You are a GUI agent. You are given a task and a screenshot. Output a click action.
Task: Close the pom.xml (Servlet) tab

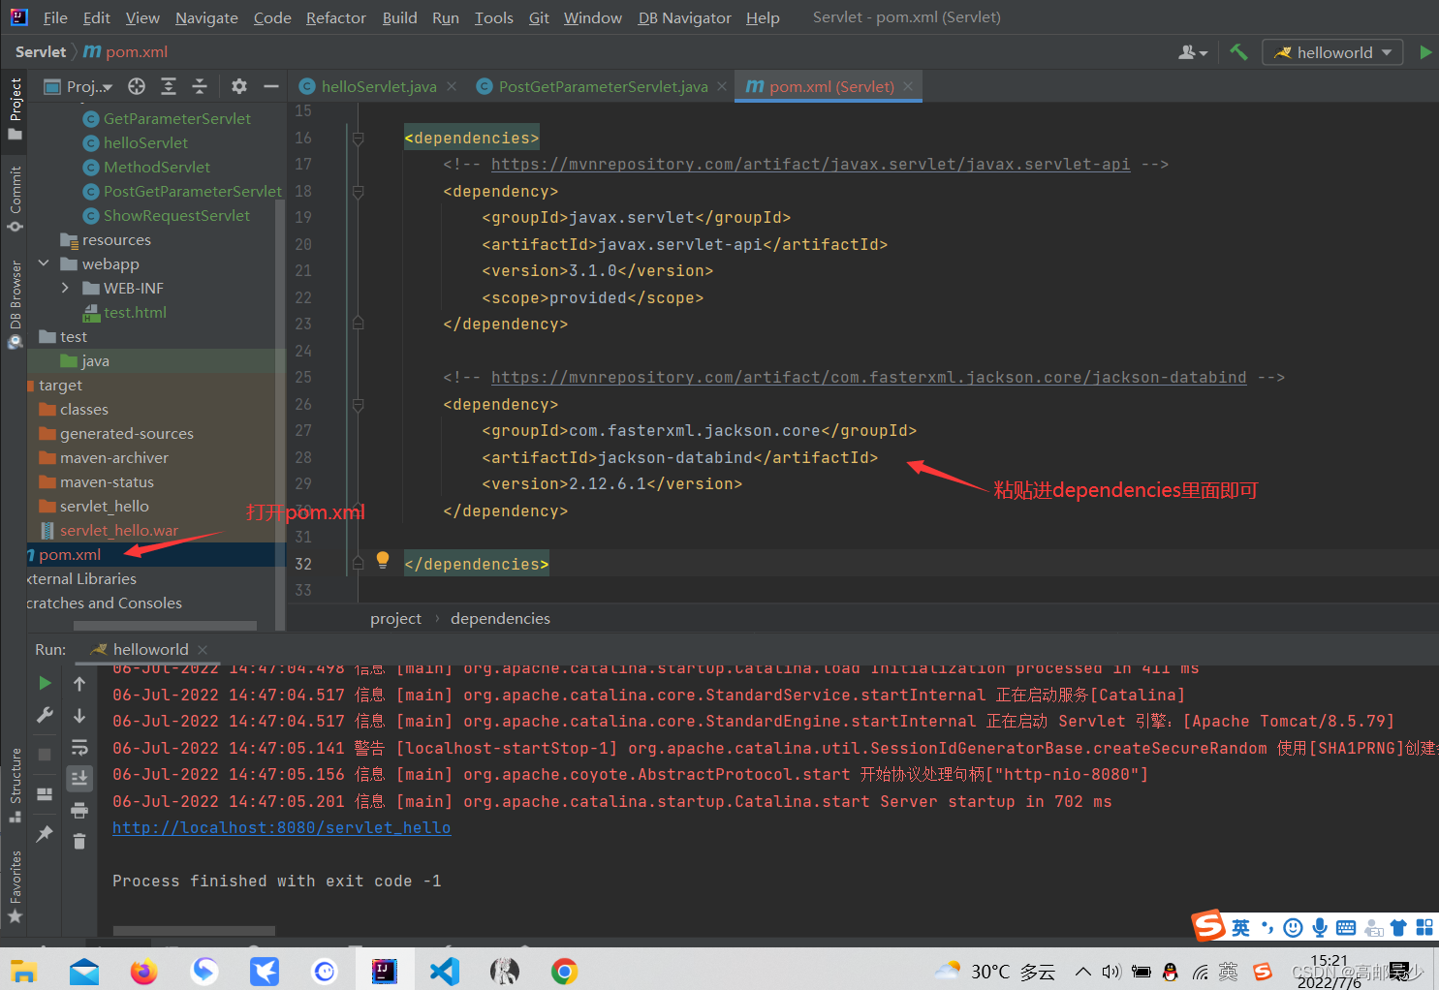pos(908,86)
